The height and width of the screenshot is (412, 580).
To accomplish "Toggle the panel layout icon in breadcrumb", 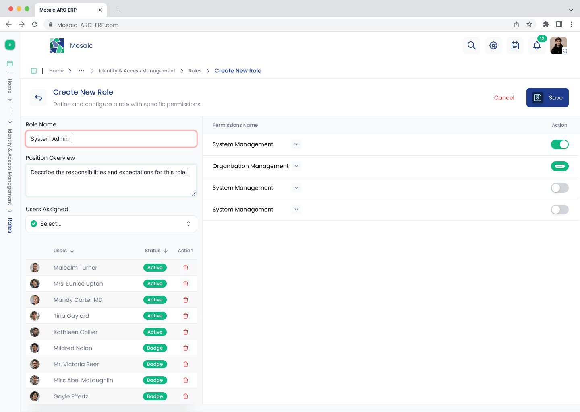I will (34, 71).
